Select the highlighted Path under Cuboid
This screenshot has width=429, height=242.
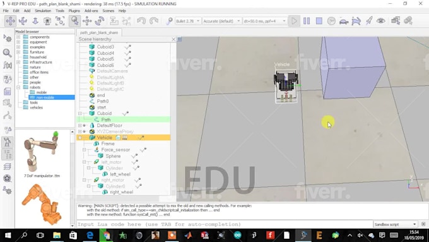tap(106, 119)
